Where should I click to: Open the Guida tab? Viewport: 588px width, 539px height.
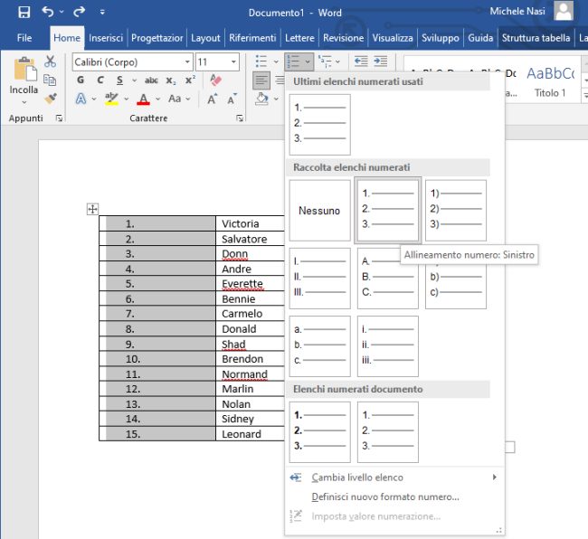tap(480, 38)
